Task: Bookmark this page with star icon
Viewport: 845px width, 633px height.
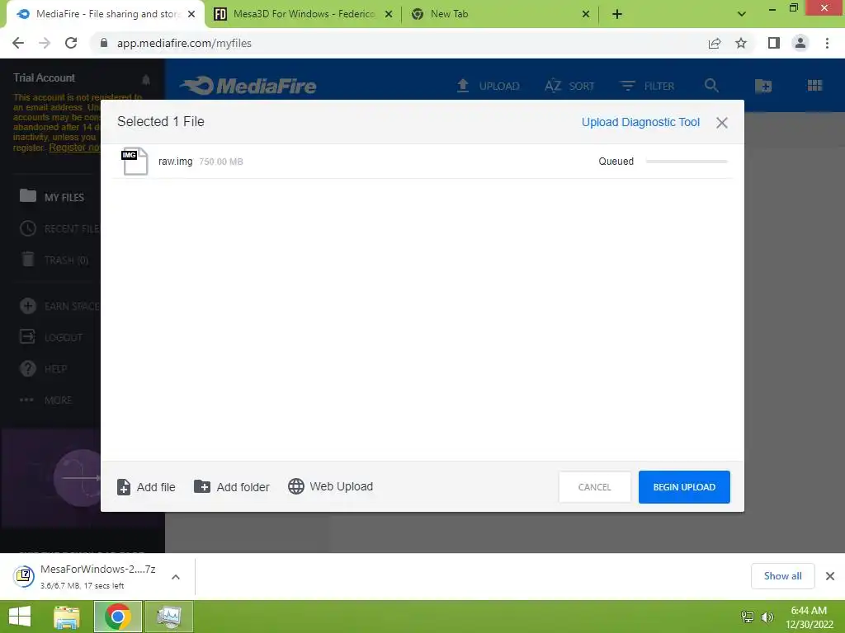Action: click(x=741, y=43)
